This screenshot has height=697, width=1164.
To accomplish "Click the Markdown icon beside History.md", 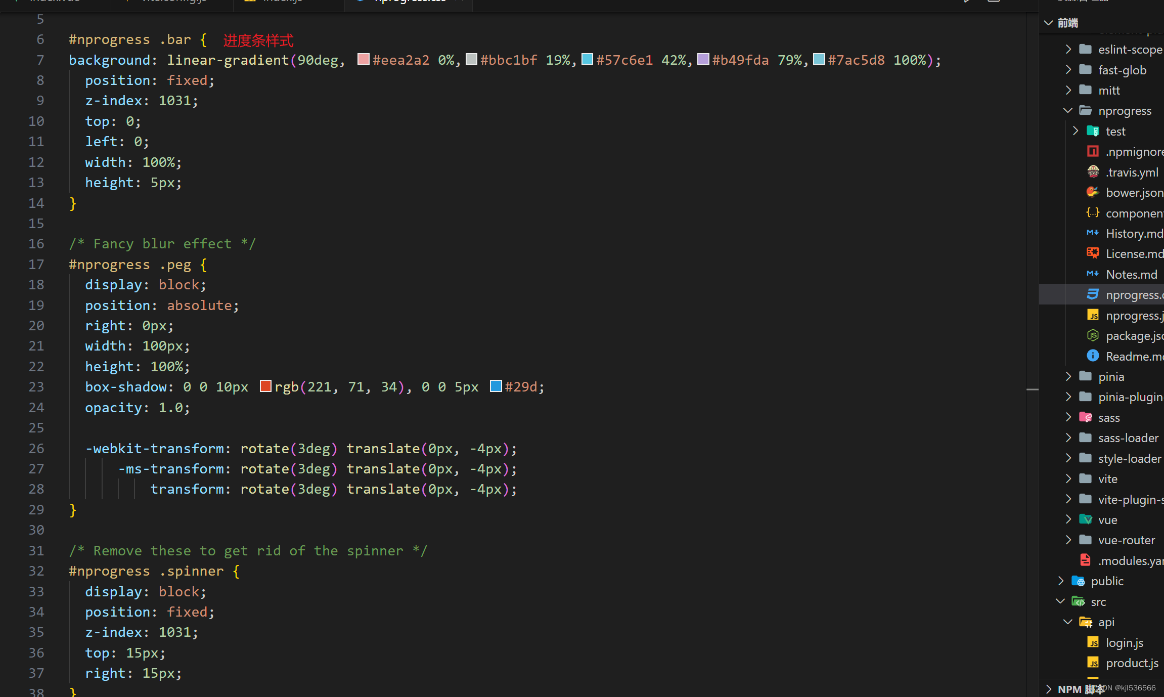I will tap(1093, 233).
